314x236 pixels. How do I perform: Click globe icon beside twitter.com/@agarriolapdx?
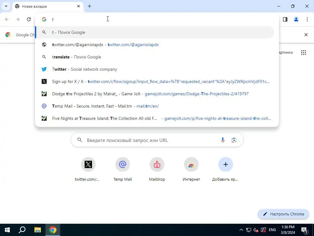point(44,45)
